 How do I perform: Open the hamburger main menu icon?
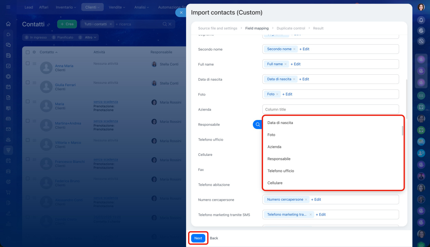pyautogui.click(x=8, y=7)
